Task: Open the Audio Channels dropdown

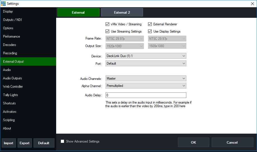Action: coord(146,79)
